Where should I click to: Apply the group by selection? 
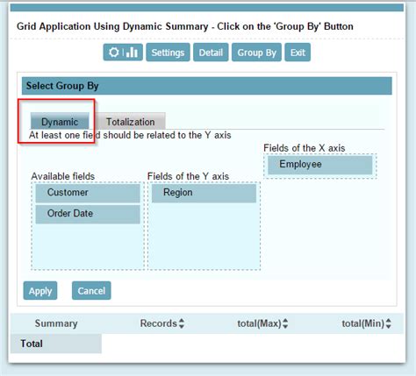tap(40, 291)
